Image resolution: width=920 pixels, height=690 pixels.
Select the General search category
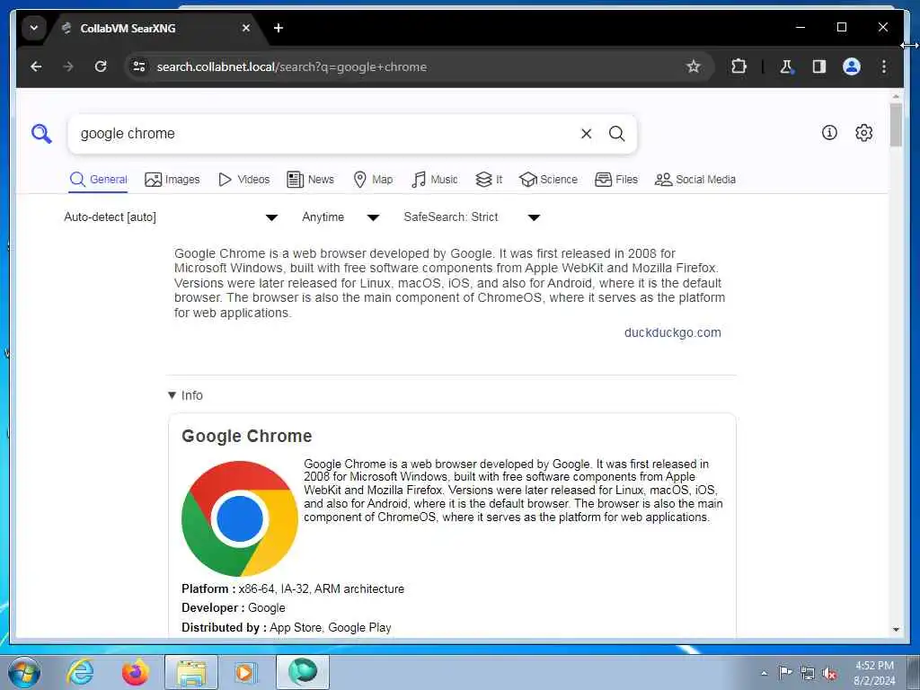[98, 180]
